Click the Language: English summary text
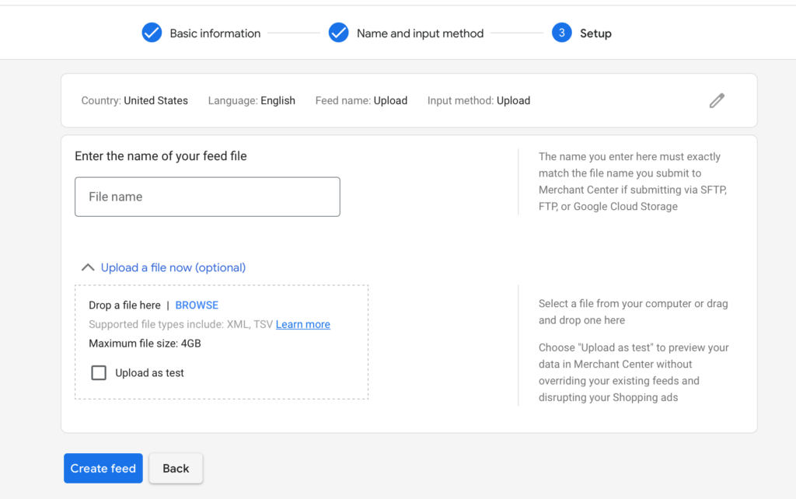796x499 pixels. (251, 100)
